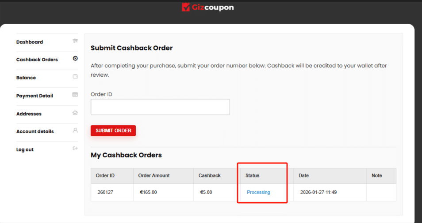Click the Payment Detail card icon
422x223 pixels.
point(75,95)
